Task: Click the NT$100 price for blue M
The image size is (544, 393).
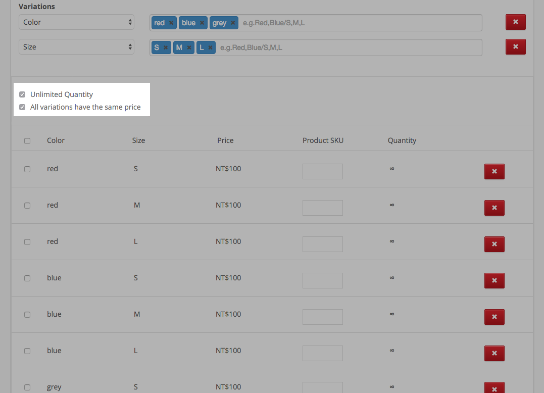Action: click(228, 314)
